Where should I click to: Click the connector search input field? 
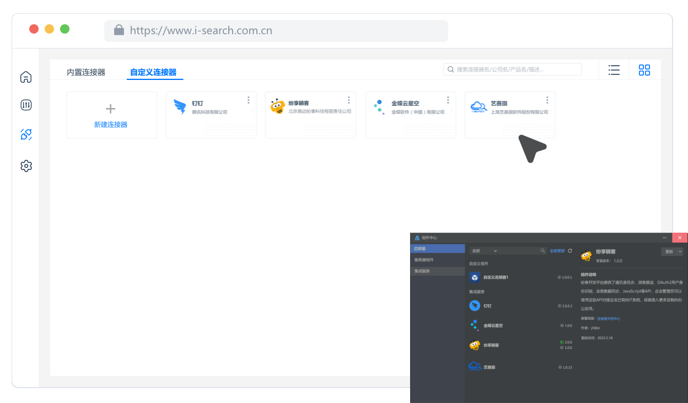pos(513,69)
